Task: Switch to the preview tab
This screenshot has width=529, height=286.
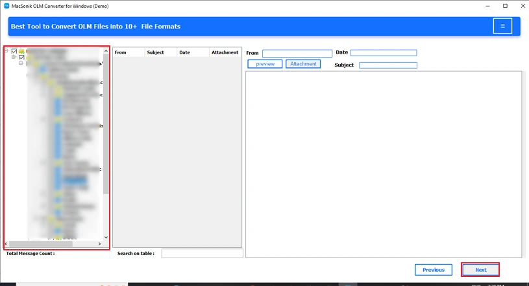Action: tap(265, 64)
